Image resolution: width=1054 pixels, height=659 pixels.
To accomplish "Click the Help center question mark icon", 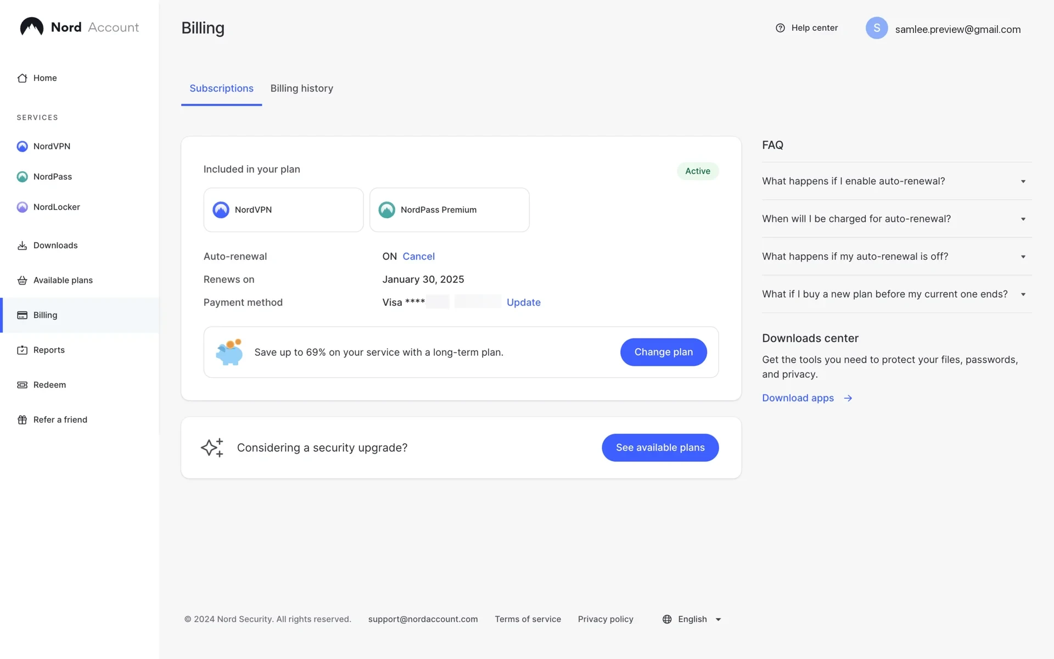I will pyautogui.click(x=780, y=28).
